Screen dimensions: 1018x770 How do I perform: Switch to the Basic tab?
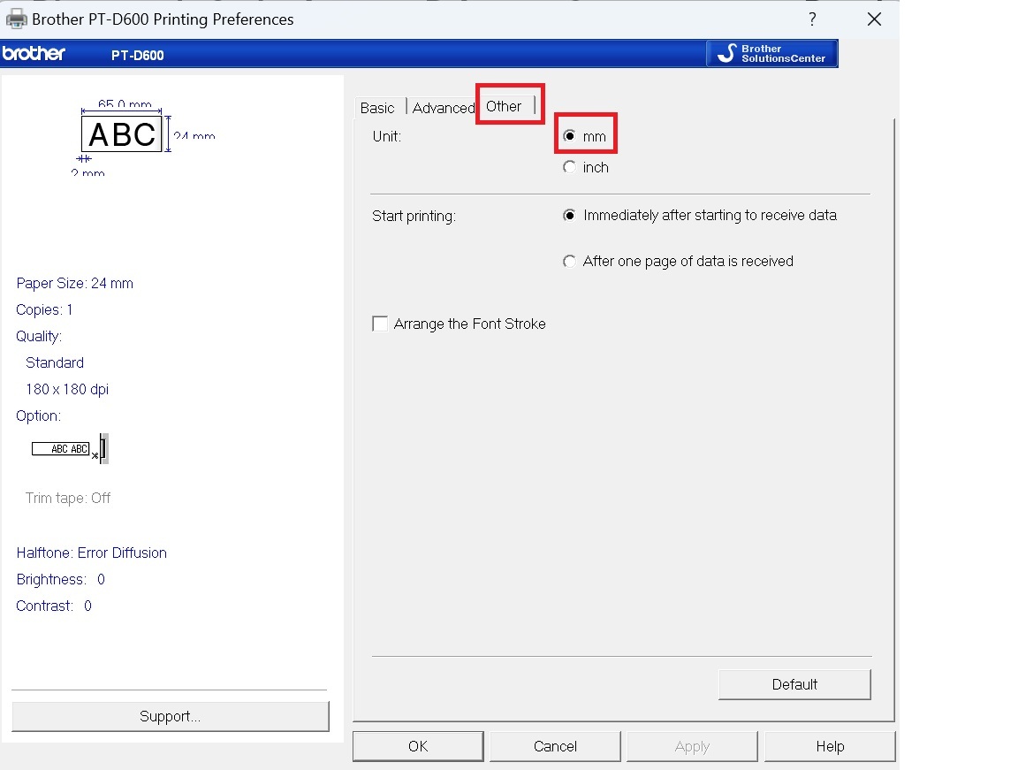377,108
